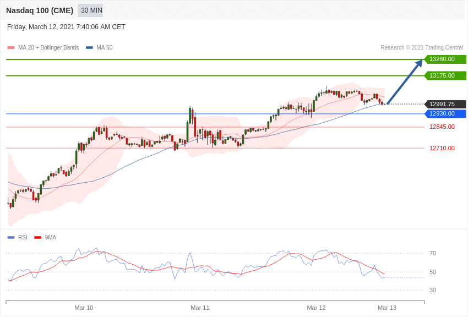
Task: Click the RSI legend color marker
Action: tap(11, 238)
